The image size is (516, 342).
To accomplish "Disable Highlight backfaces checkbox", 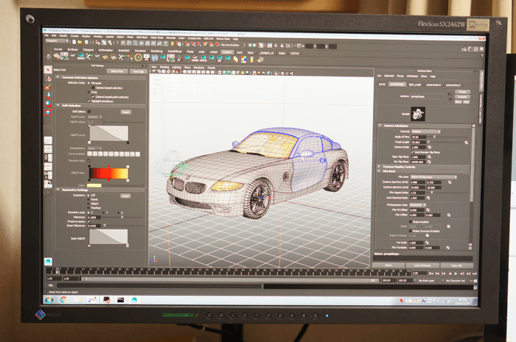I will pyautogui.click(x=91, y=100).
